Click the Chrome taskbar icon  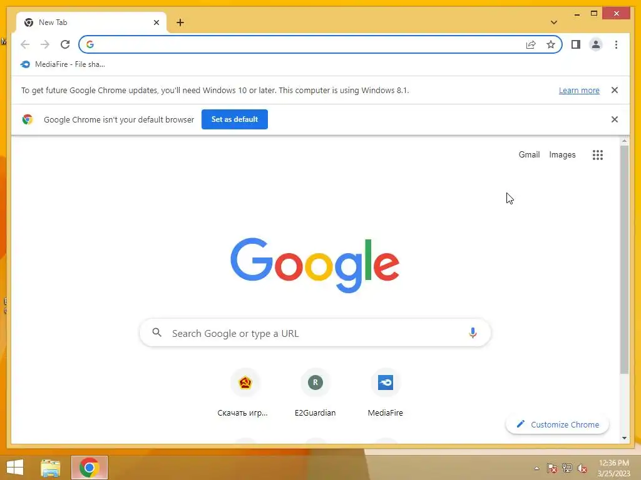point(89,467)
